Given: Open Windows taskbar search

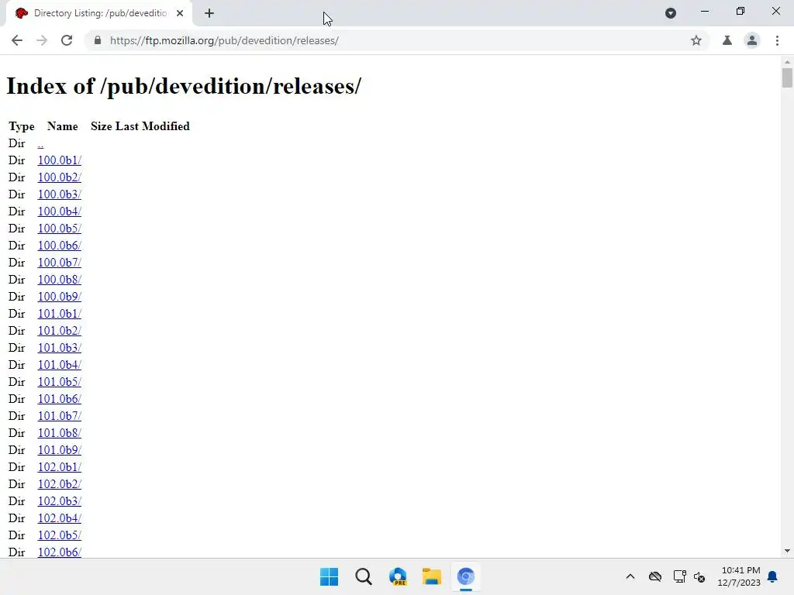Looking at the screenshot, I should click(364, 576).
